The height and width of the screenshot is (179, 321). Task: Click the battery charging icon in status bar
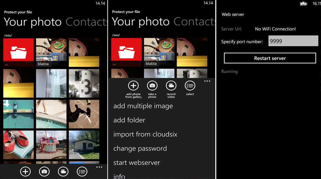click(x=304, y=4)
